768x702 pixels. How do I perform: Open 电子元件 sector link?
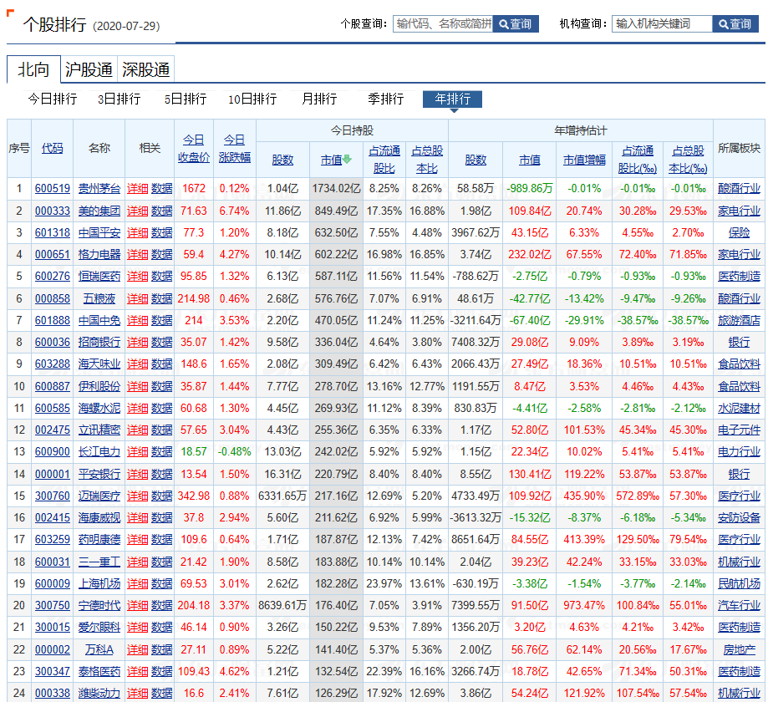coord(739,430)
